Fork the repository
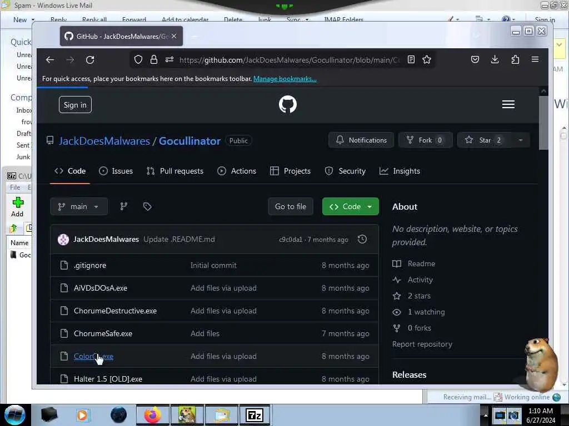 pyautogui.click(x=425, y=140)
